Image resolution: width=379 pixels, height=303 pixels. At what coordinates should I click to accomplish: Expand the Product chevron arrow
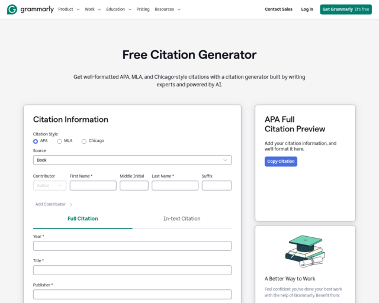click(x=78, y=9)
